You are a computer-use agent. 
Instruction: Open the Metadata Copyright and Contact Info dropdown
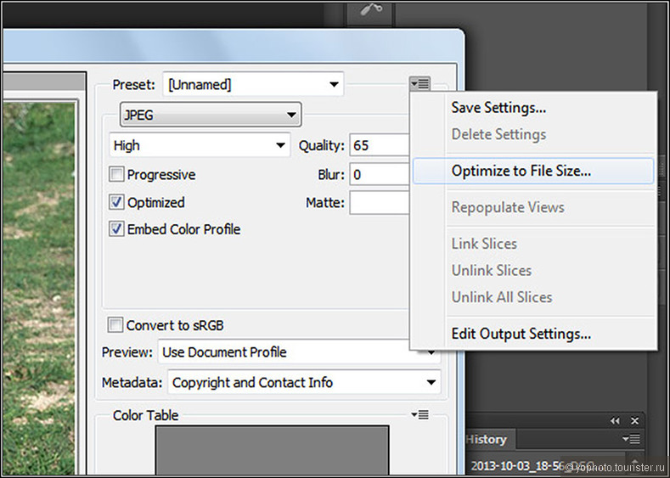pos(304,382)
